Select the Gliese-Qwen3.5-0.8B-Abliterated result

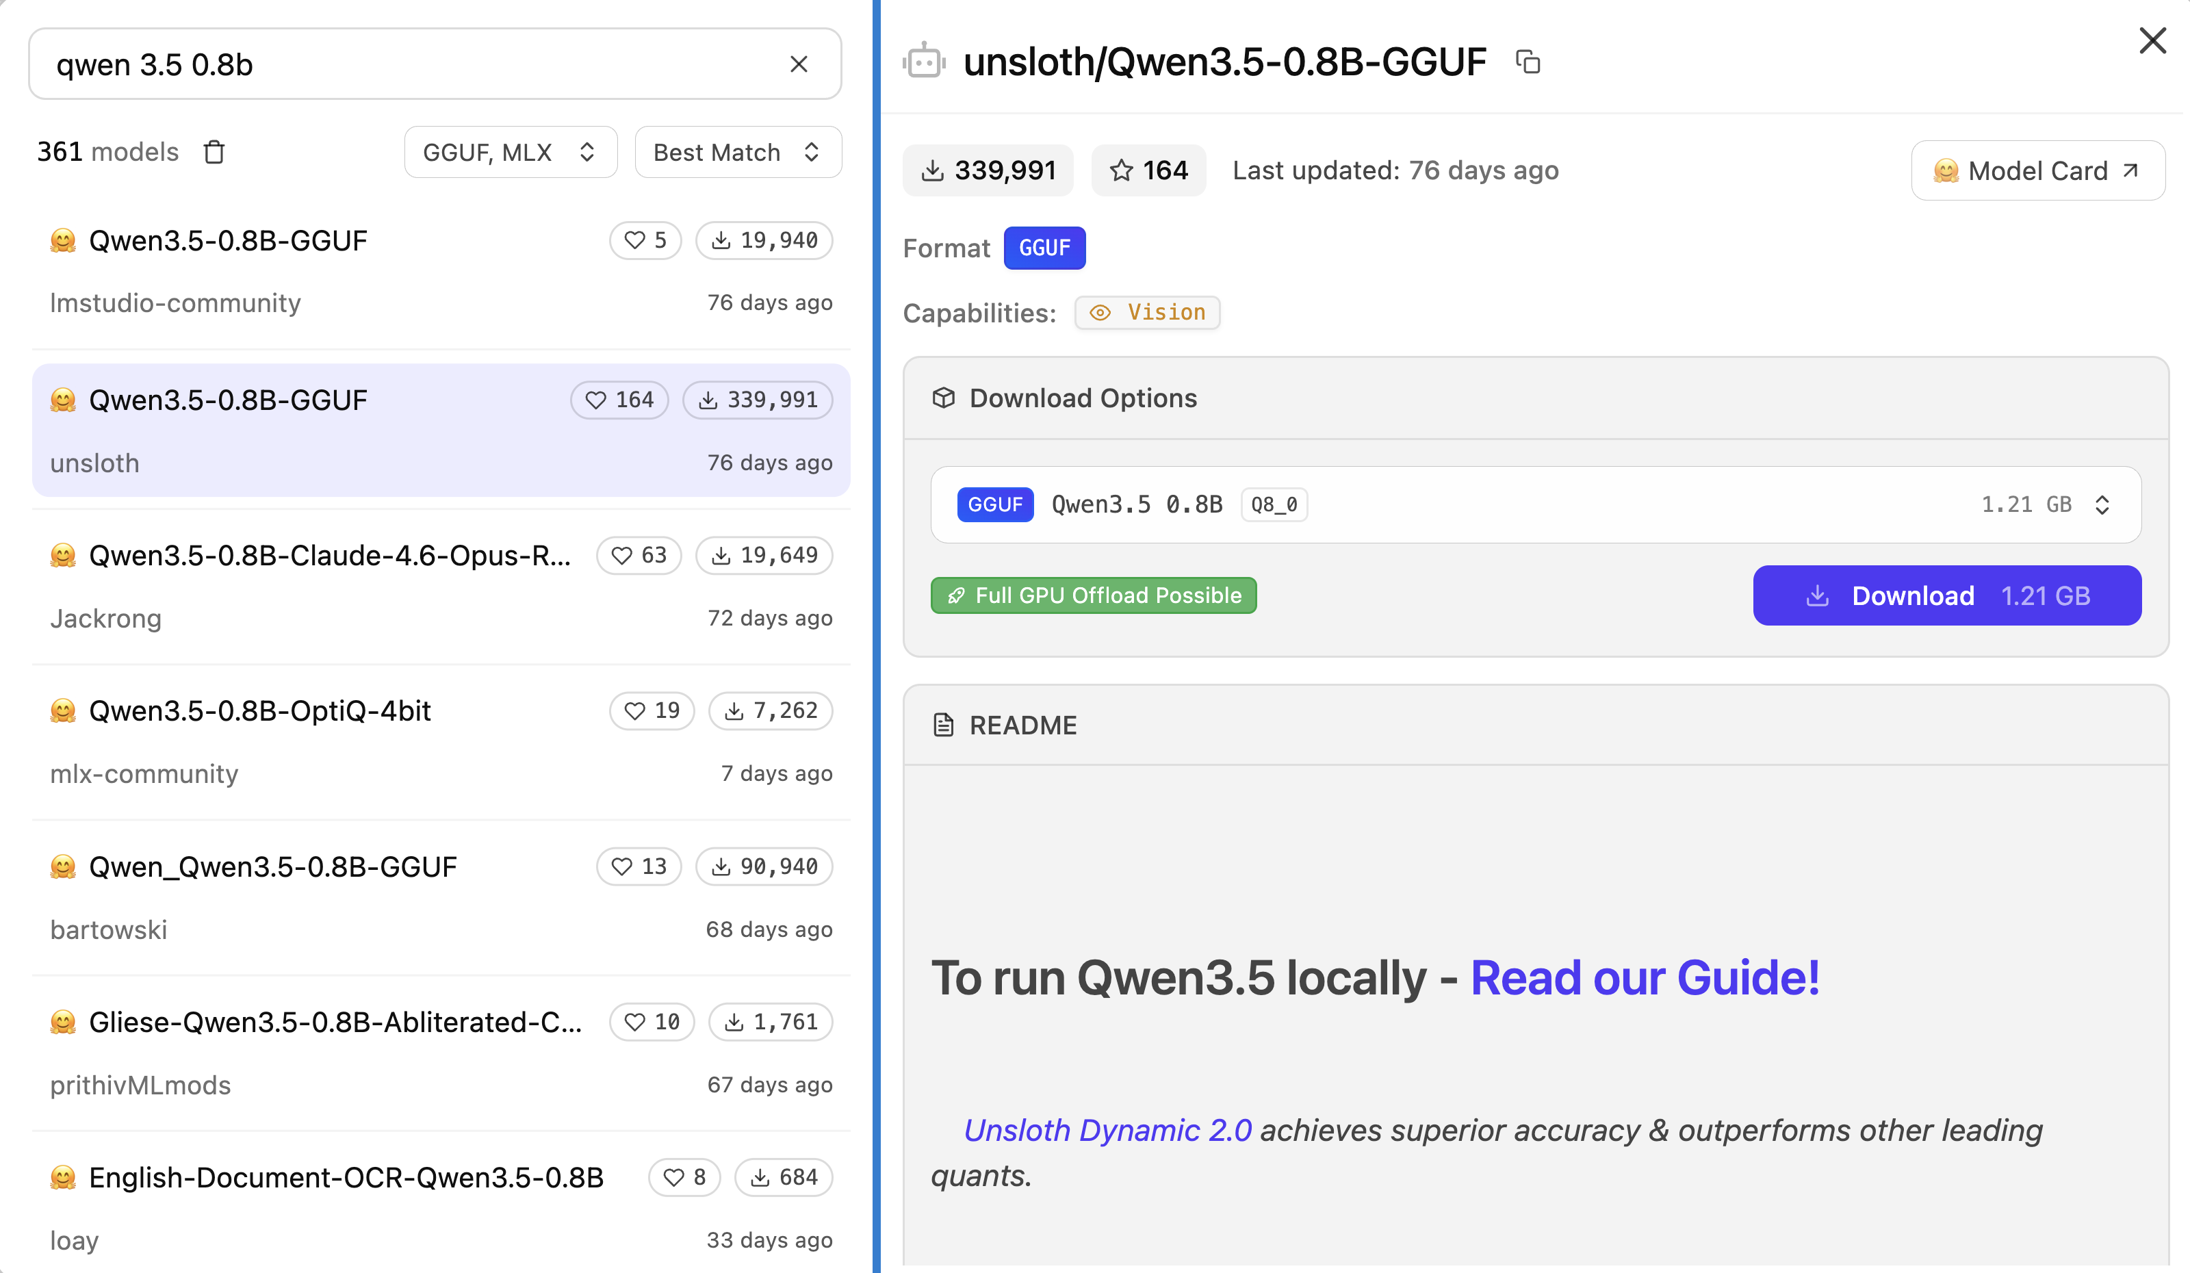[441, 1053]
